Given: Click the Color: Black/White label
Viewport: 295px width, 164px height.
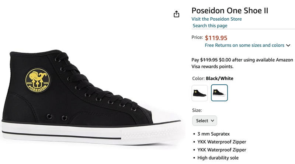Looking at the screenshot, I should 213,78.
